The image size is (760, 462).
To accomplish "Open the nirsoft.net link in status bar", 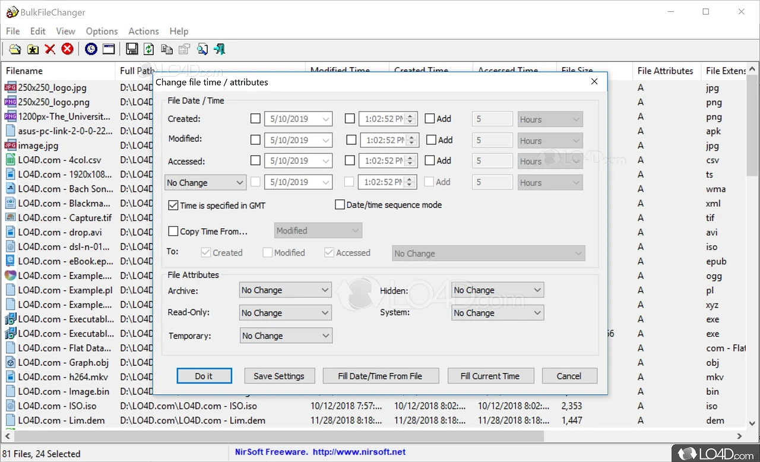I will click(359, 452).
